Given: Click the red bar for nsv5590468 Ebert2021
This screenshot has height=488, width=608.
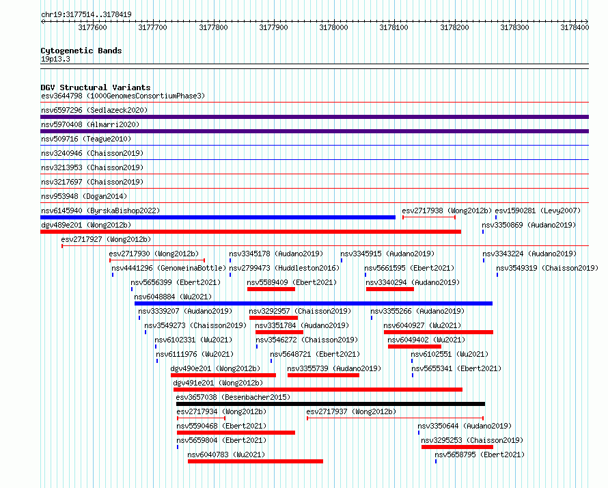Looking at the screenshot, I should point(236,433).
